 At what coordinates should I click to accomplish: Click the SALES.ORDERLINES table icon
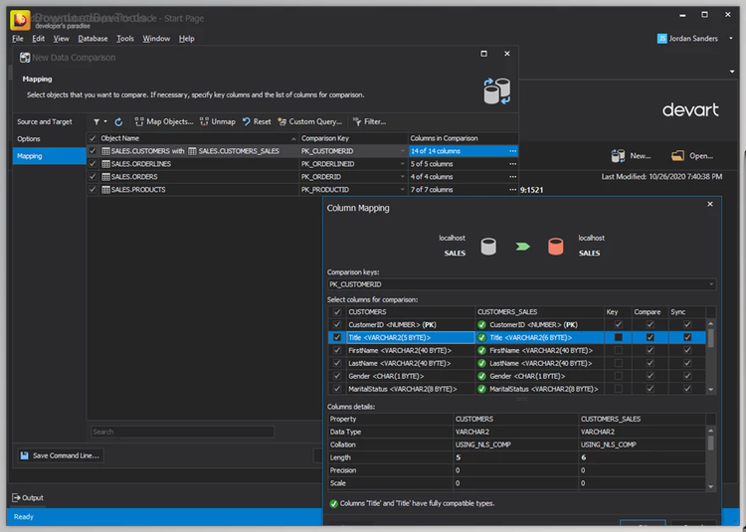tap(106, 164)
